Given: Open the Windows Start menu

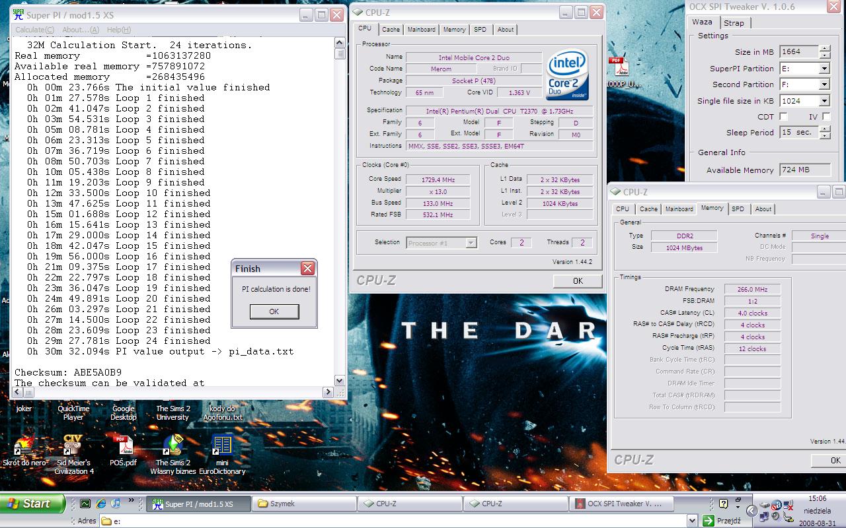Looking at the screenshot, I should (x=32, y=504).
